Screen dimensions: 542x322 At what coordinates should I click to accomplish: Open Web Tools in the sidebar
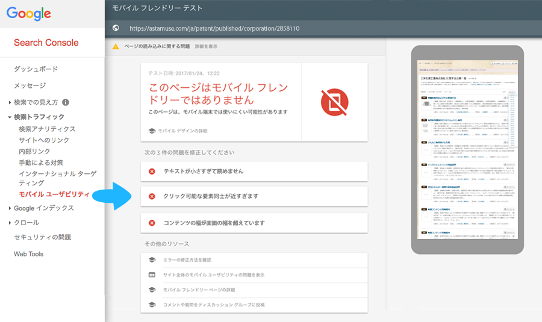pyautogui.click(x=29, y=254)
